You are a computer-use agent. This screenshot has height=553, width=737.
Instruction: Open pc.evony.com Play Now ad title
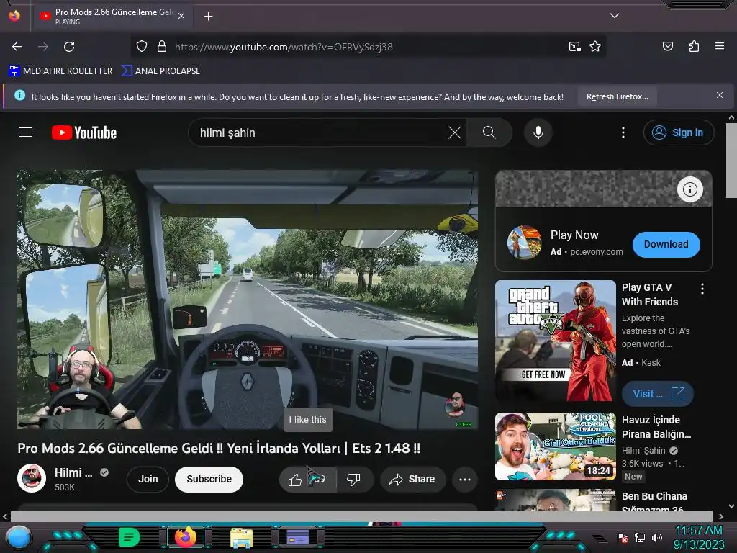pyautogui.click(x=574, y=235)
